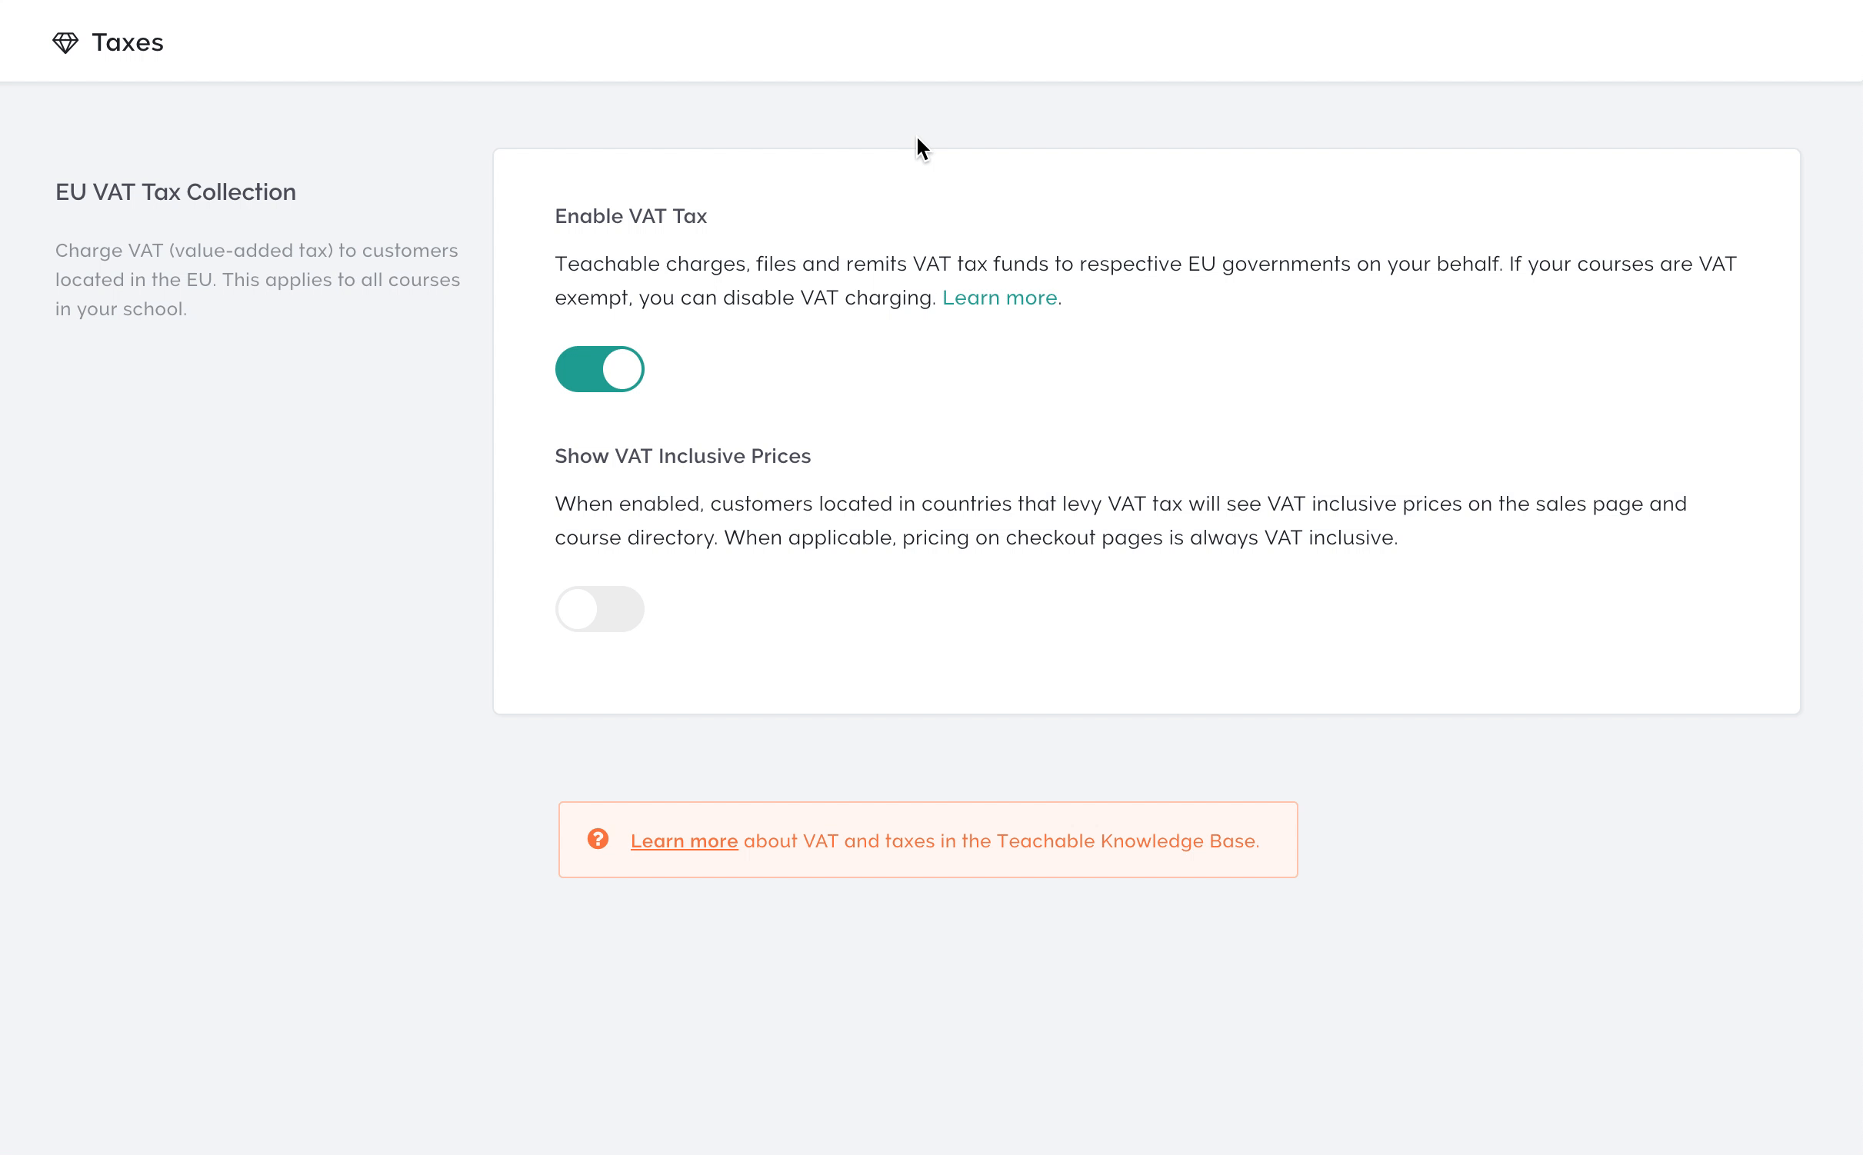Click the Show VAT Inclusive Prices label
The width and height of the screenshot is (1863, 1155).
pos(682,456)
